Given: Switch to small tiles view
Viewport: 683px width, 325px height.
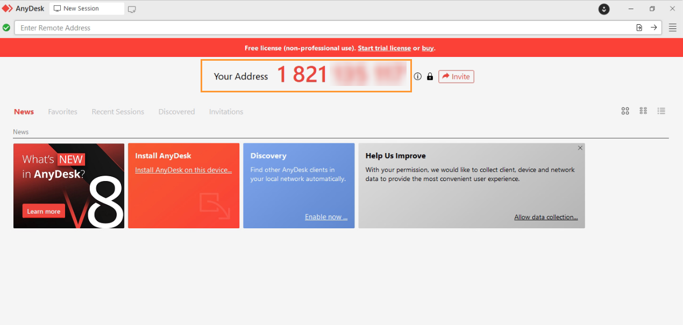Looking at the screenshot, I should [x=643, y=111].
